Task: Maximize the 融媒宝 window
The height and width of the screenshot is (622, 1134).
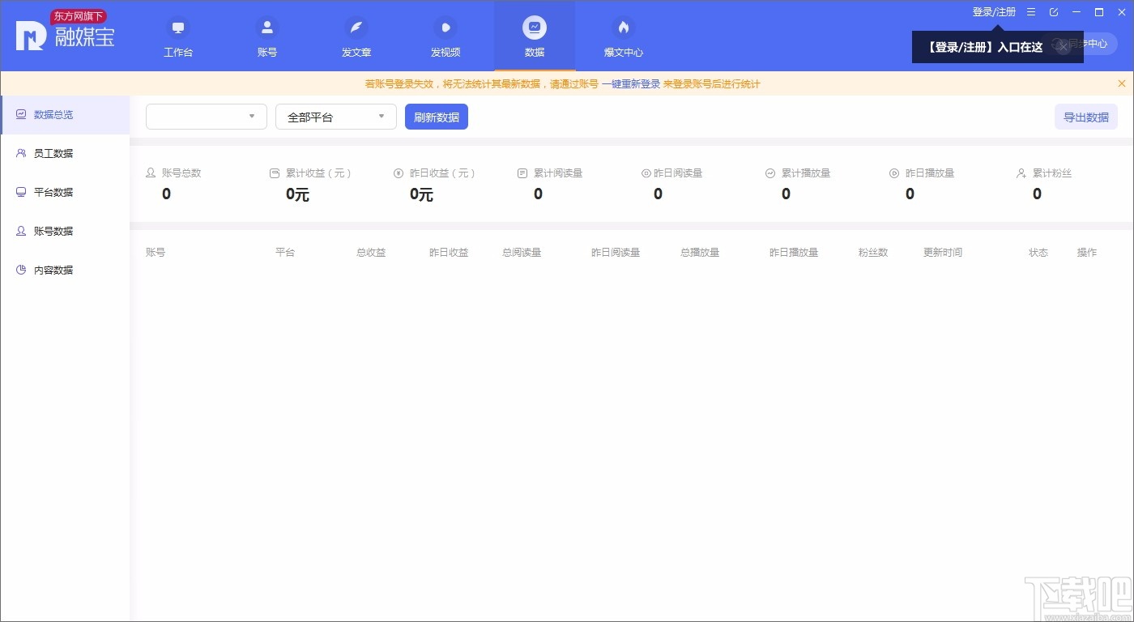Action: (1099, 12)
